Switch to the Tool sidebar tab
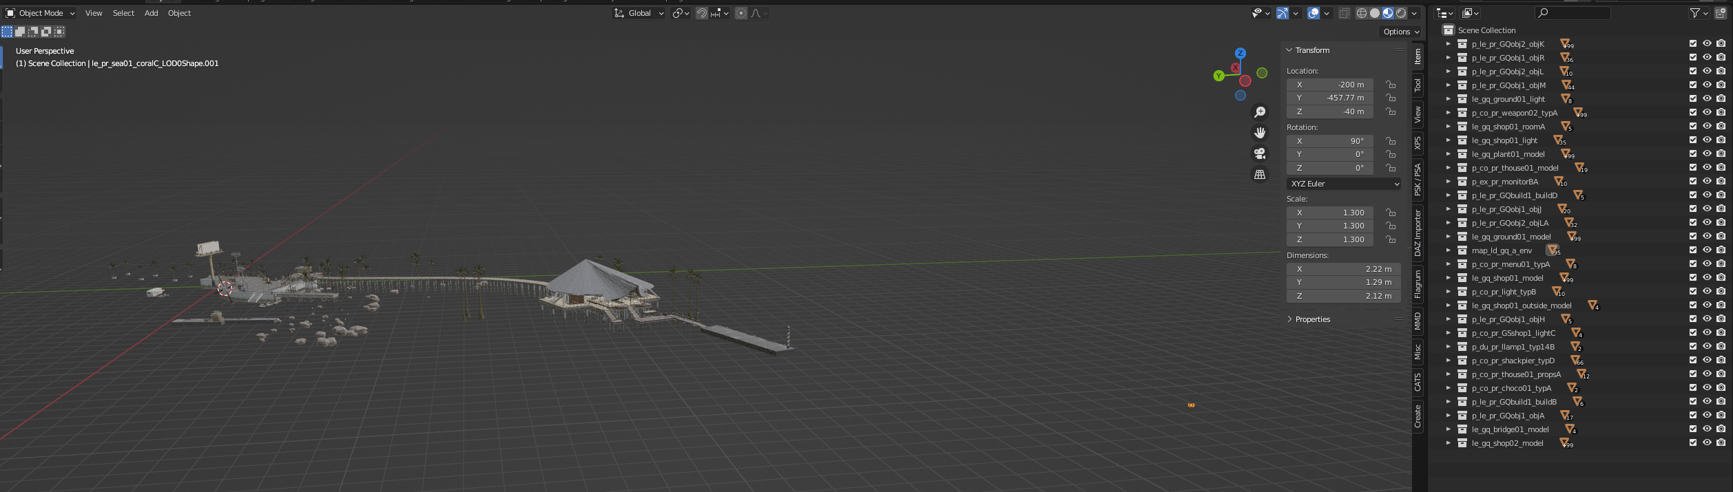 pos(1418,85)
